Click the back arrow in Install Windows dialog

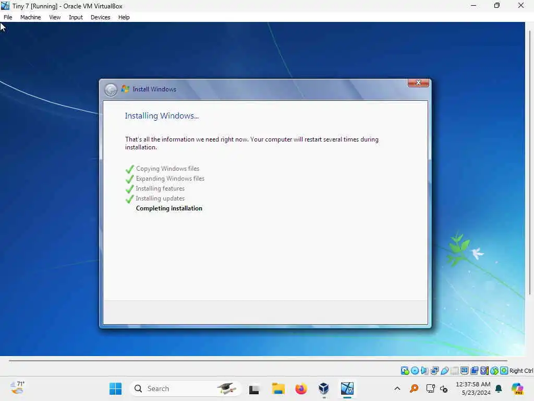point(111,90)
